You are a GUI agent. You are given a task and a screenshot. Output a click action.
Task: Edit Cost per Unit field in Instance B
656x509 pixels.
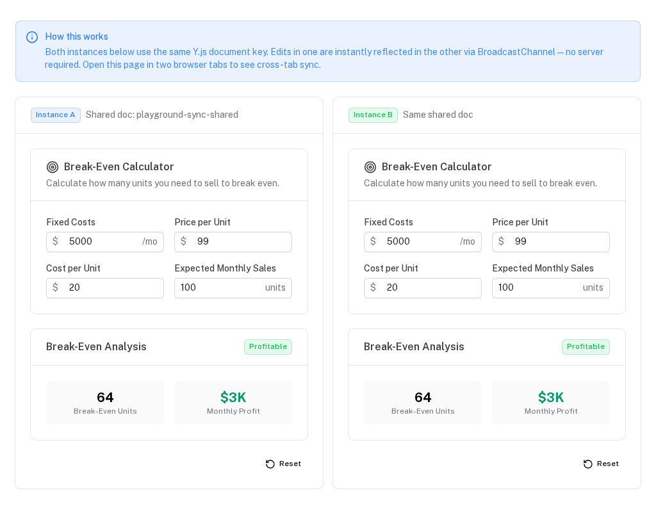[423, 287]
